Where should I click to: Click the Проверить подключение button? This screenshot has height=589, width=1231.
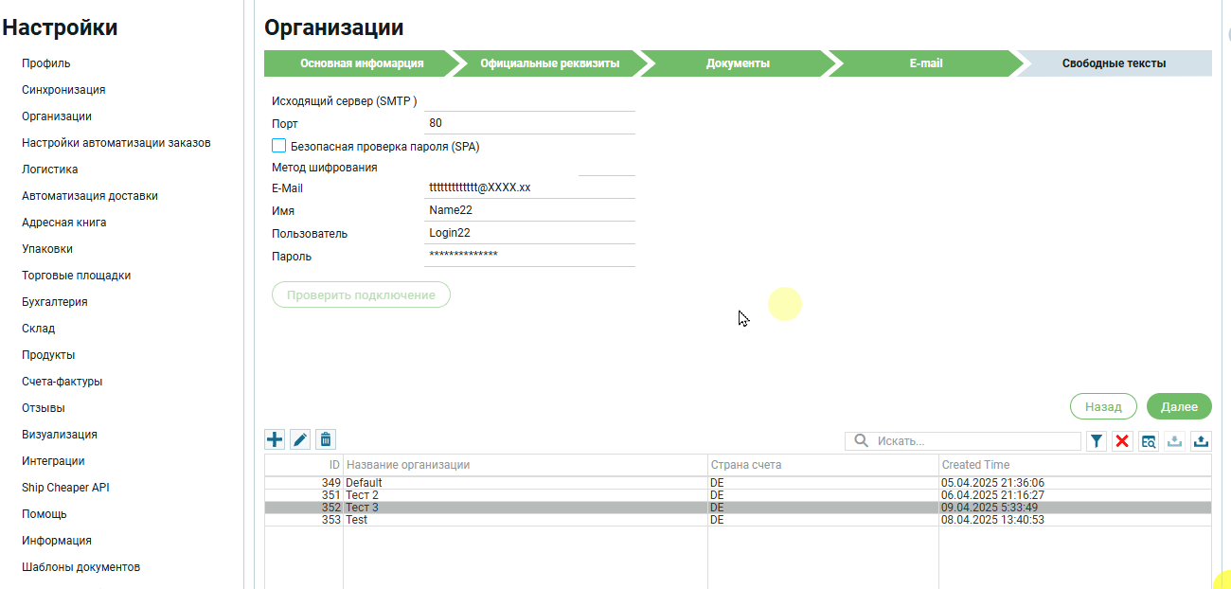[x=361, y=295]
